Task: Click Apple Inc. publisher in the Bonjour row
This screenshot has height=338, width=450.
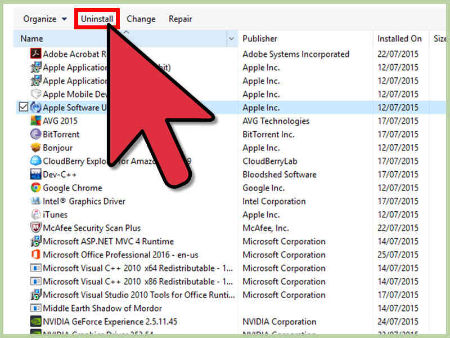Action: point(261,148)
